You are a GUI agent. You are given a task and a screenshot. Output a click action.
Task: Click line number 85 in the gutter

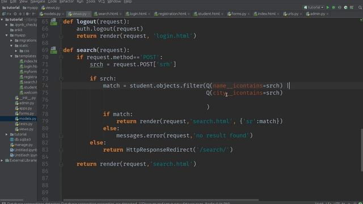coord(45,164)
